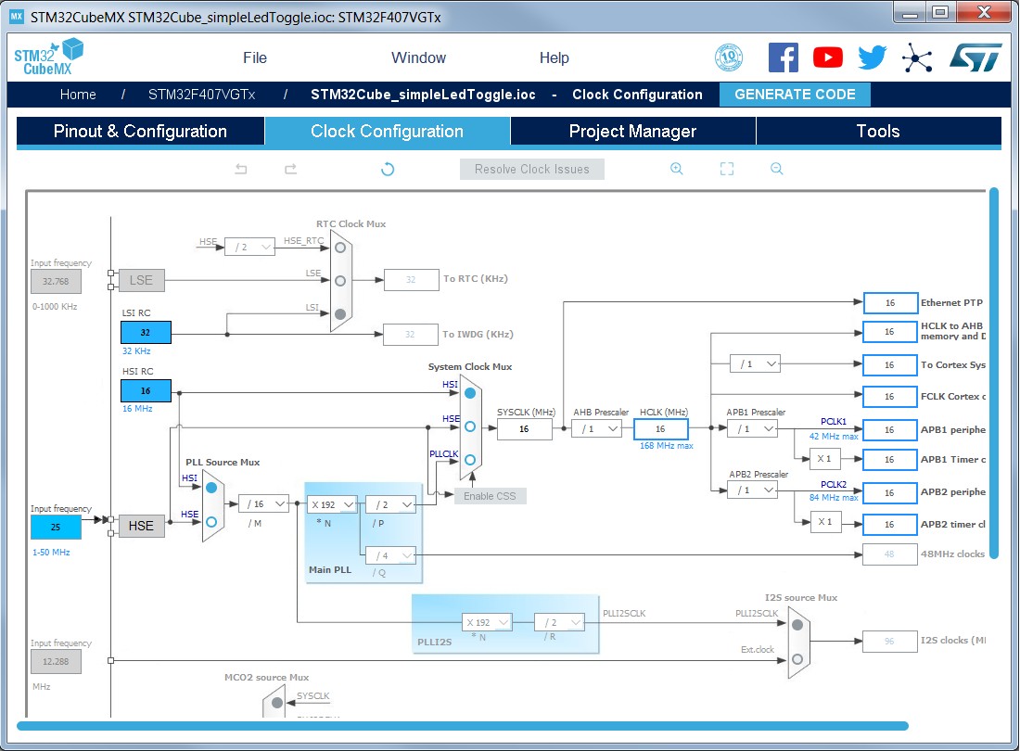Select LSE in RTC Clock Mux

[x=340, y=281]
